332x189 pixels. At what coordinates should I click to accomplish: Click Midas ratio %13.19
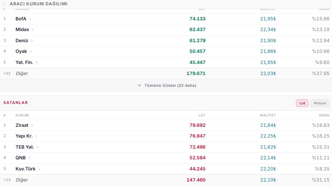[x=321, y=29]
